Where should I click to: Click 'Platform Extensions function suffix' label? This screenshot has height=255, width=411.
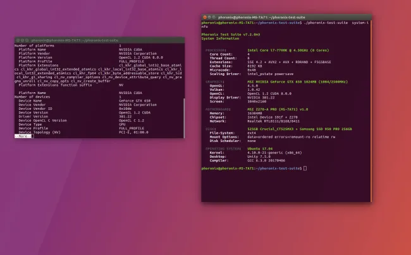[55, 85]
